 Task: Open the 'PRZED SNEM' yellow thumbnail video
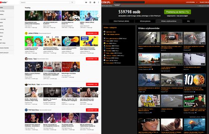pos(89,41)
